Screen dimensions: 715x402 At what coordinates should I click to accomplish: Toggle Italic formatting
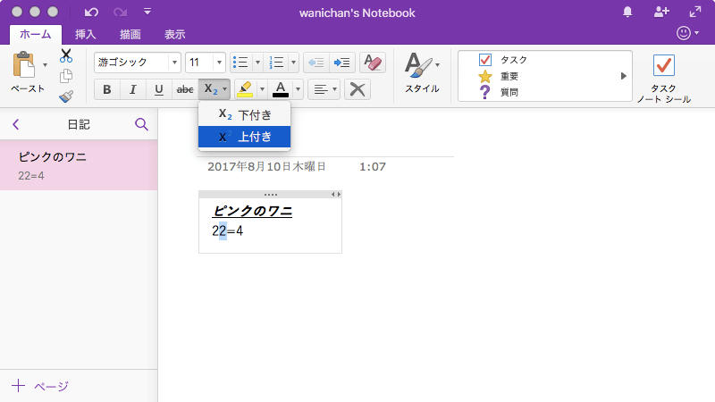pos(132,89)
